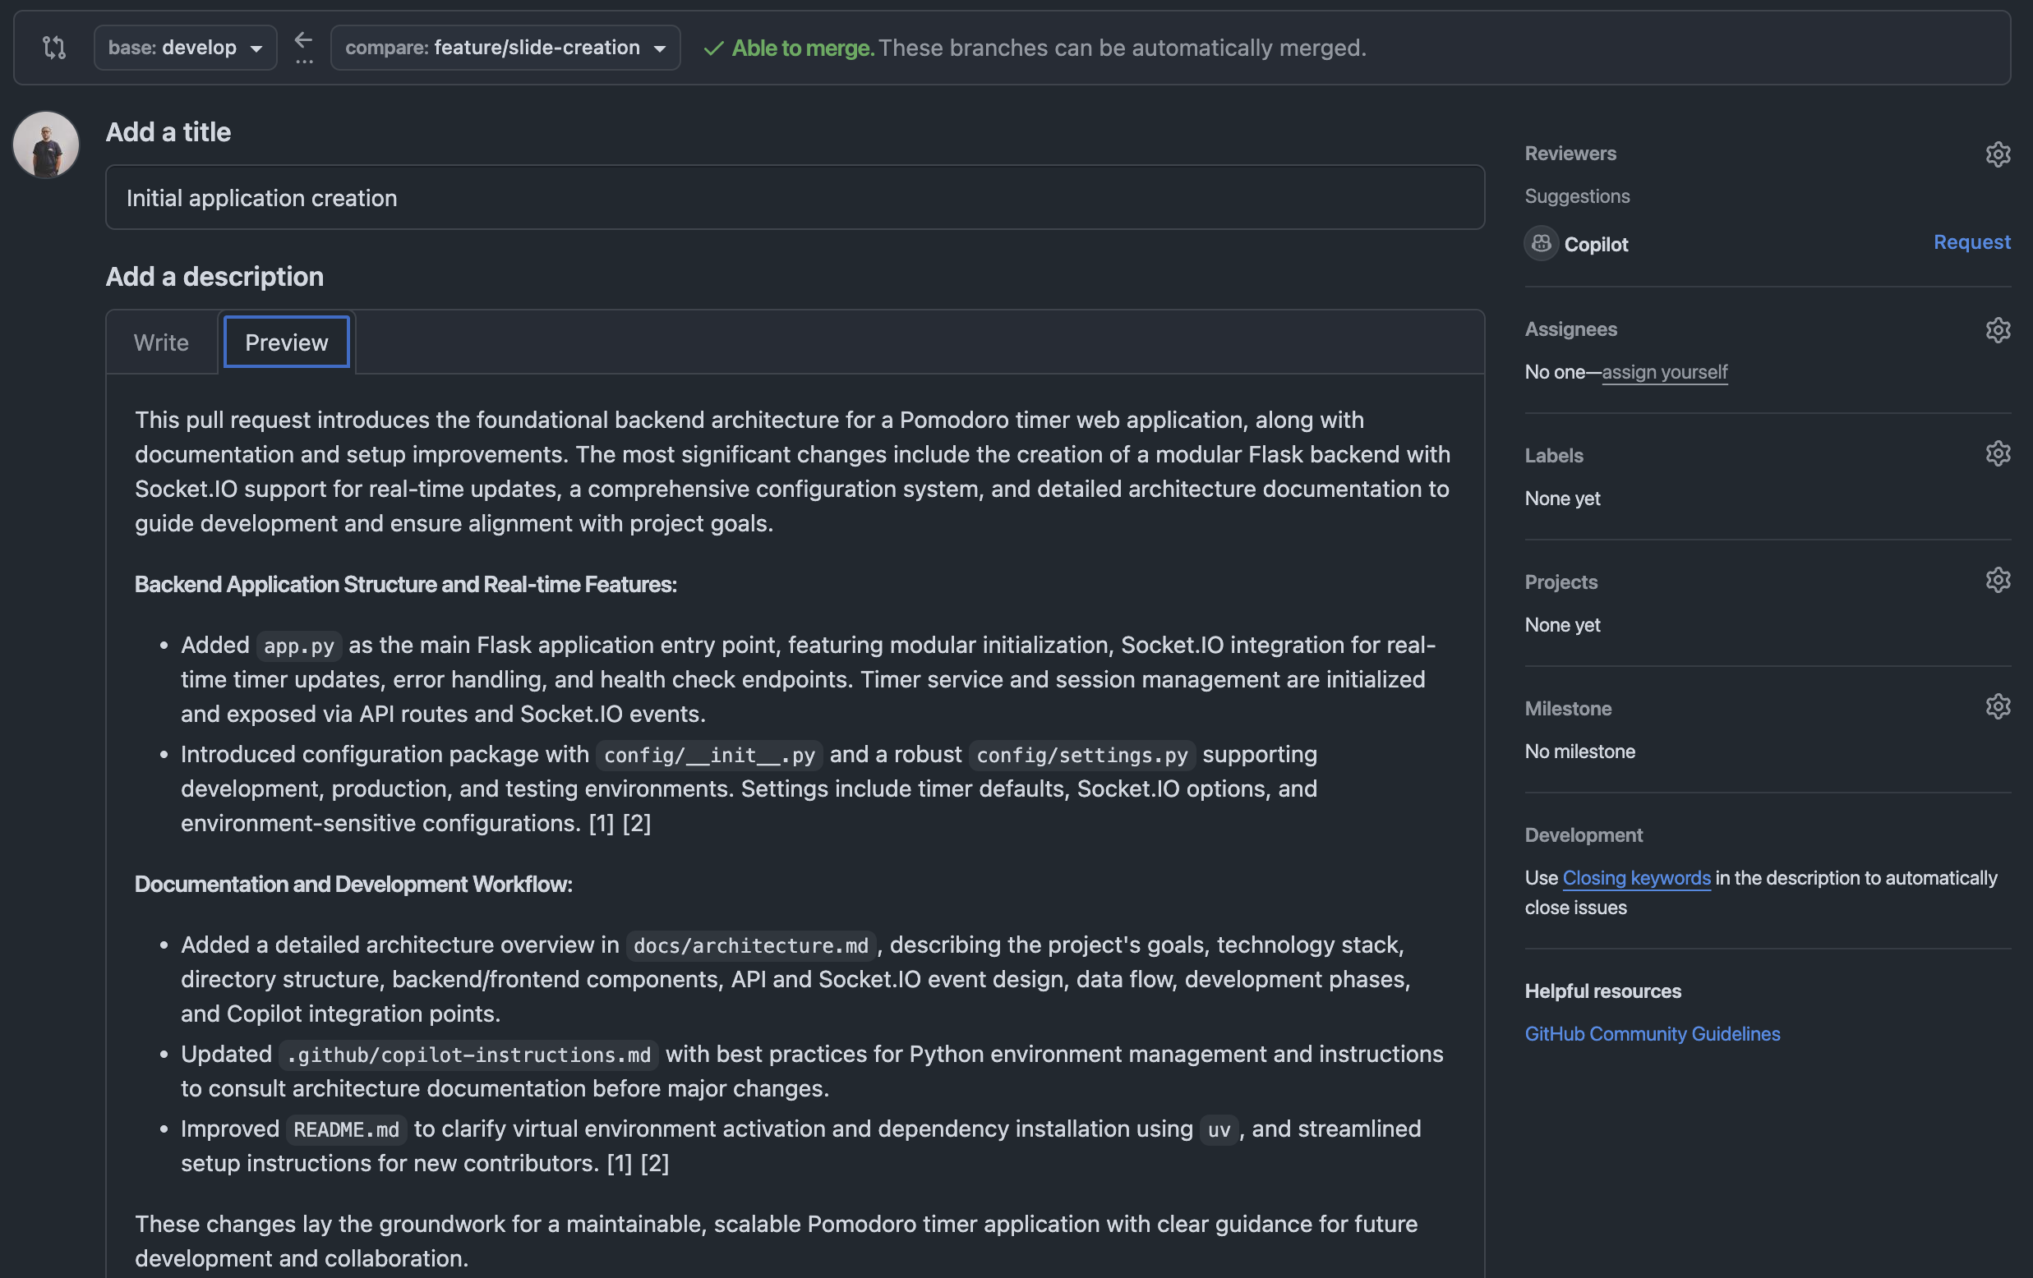
Task: Click the Copilot reviewer avatar icon
Action: tap(1541, 244)
